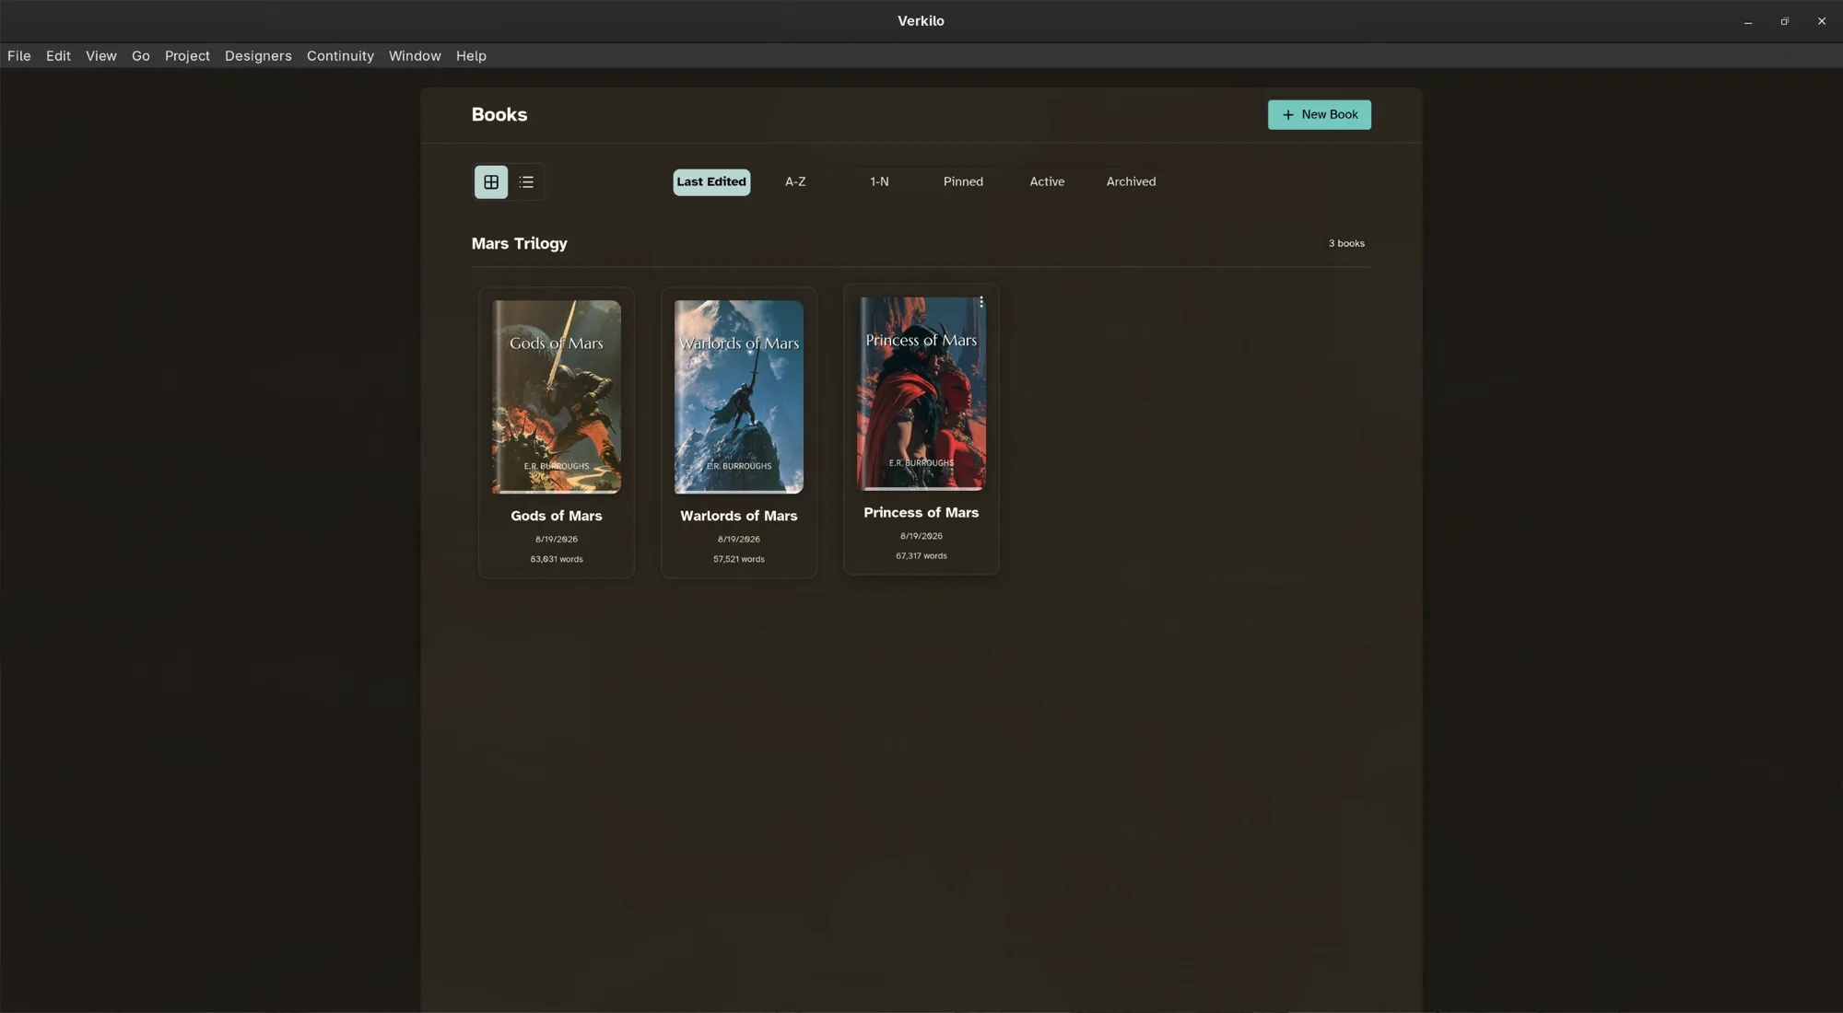The image size is (1843, 1013).
Task: Open the Warlords of Mars cover thumbnail
Action: click(x=739, y=397)
